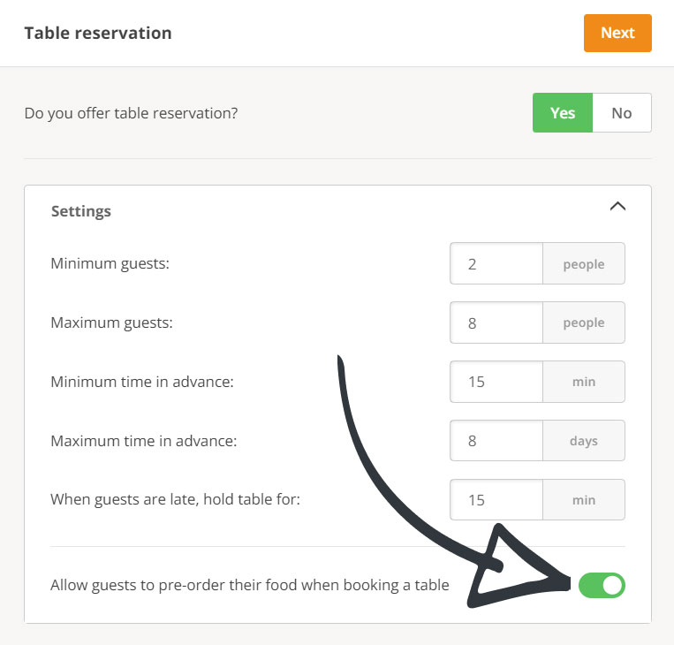
Task: Click the days unit beside Maximum time
Action: click(x=584, y=440)
